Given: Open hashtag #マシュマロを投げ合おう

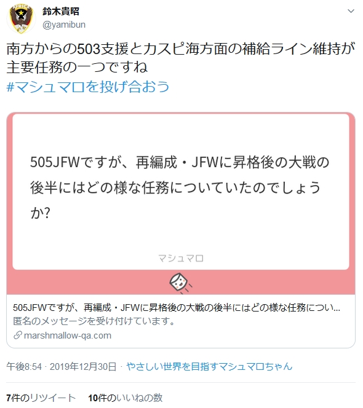Looking at the screenshot, I should pos(88,87).
